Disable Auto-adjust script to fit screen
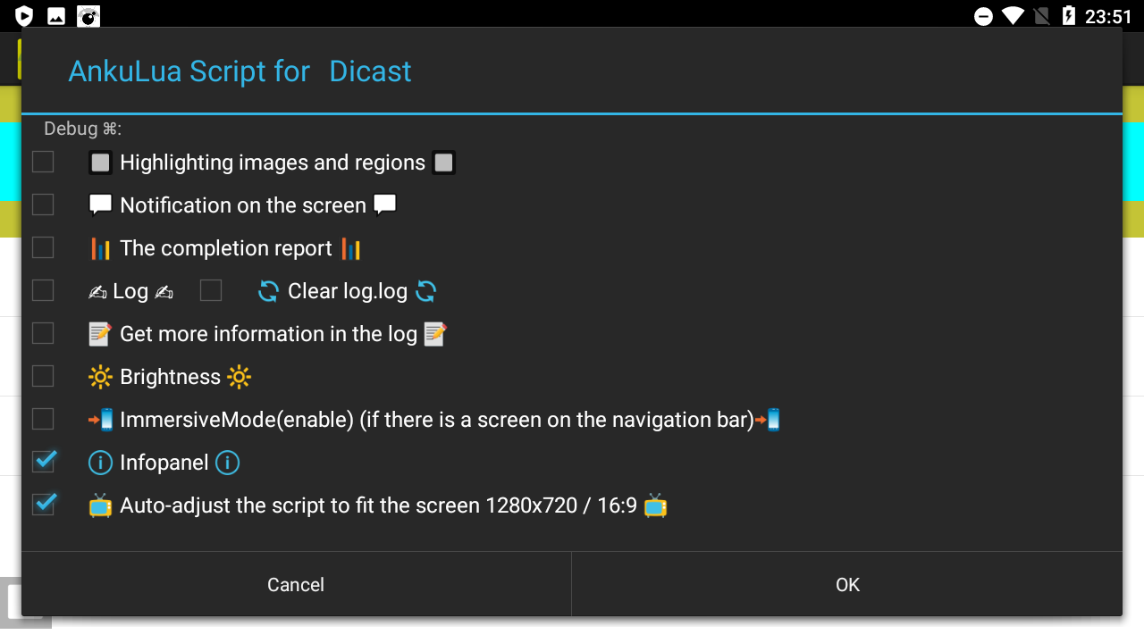Image resolution: width=1144 pixels, height=643 pixels. pos(44,504)
